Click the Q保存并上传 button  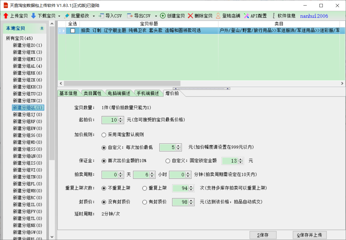[x=309, y=235]
